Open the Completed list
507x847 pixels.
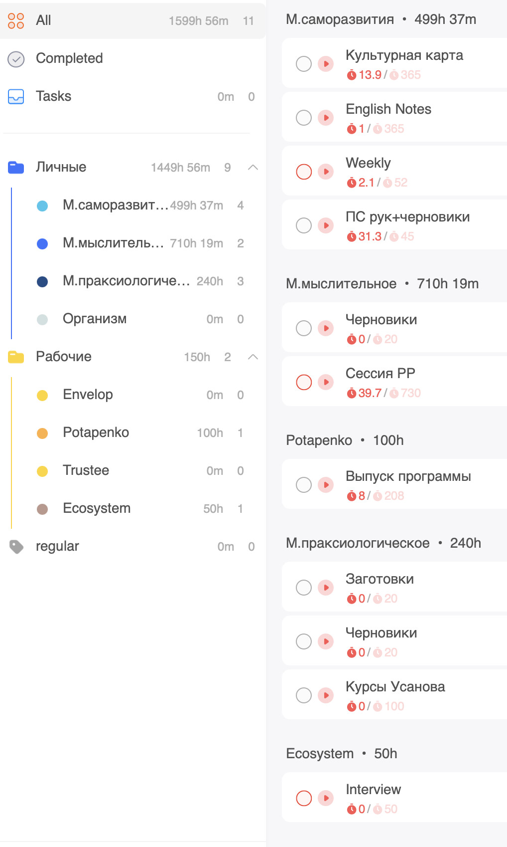tap(69, 58)
